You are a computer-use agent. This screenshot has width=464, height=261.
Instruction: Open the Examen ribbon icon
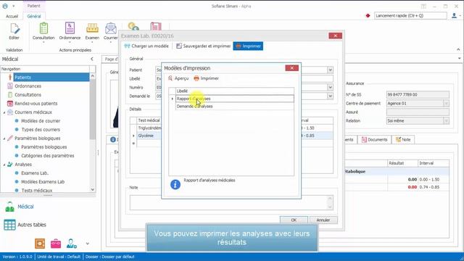tap(92, 32)
